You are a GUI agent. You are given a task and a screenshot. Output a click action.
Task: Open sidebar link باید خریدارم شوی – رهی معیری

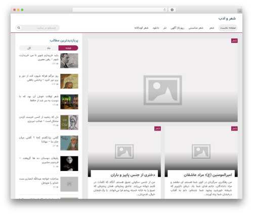tap(39, 57)
